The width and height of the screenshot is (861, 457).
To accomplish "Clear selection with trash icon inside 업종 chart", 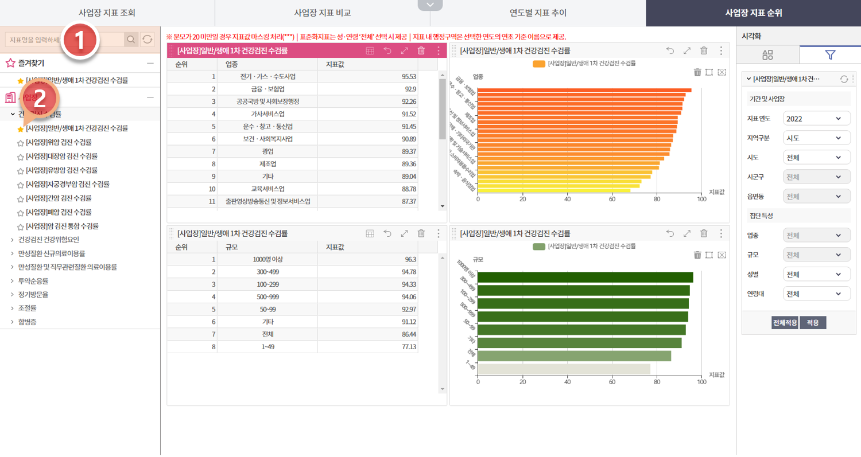I will (697, 72).
